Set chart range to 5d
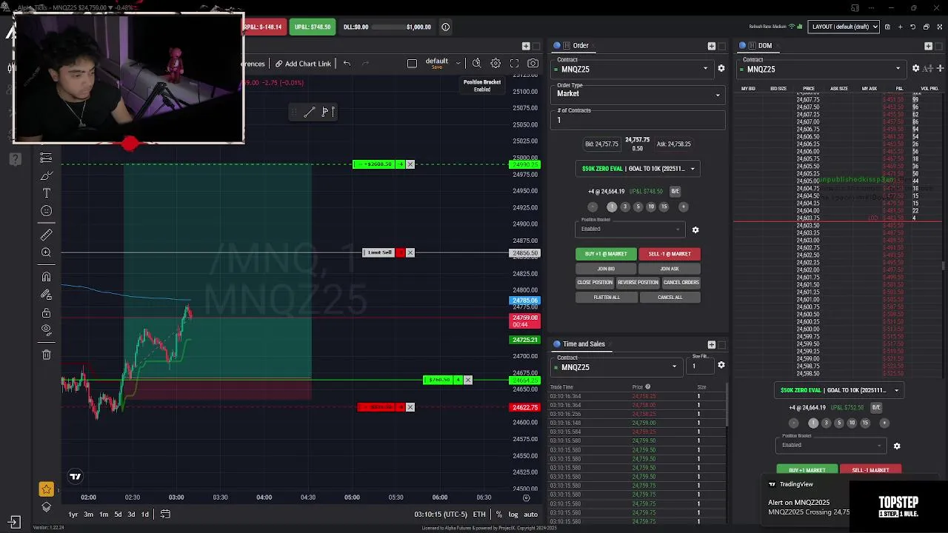The image size is (948, 533). (118, 514)
